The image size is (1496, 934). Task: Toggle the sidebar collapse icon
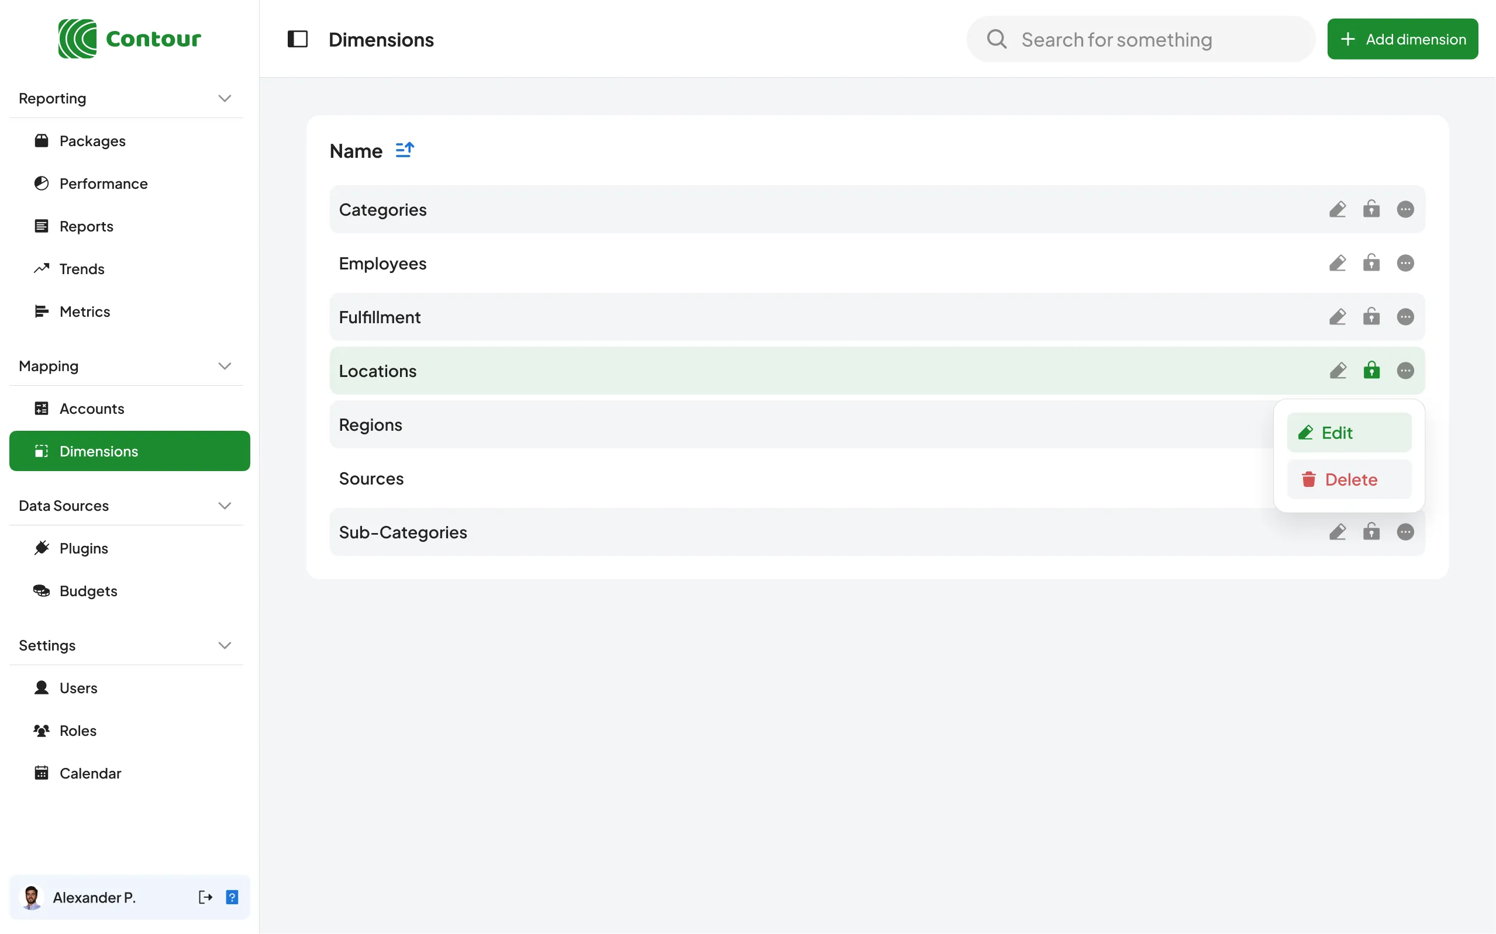297,40
